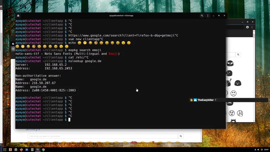Click the 'nslookup google.de' command line
The image size is (270, 152).
coord(58,61)
